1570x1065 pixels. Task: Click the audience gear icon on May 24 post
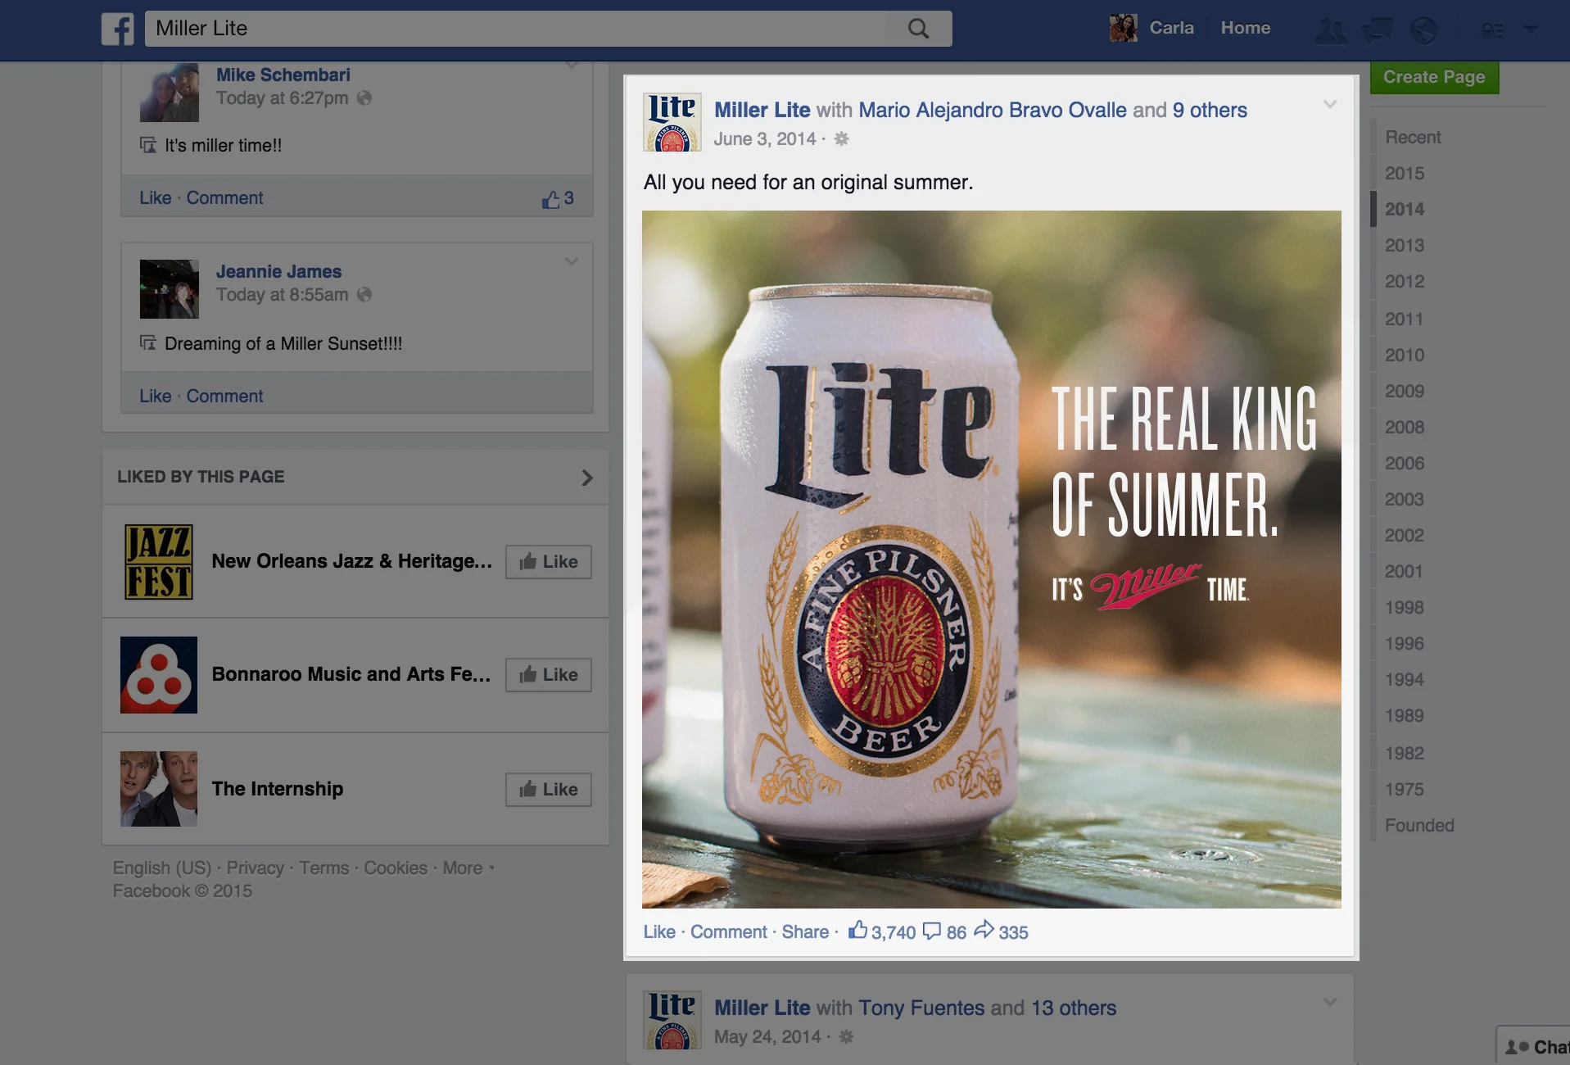tap(847, 1037)
